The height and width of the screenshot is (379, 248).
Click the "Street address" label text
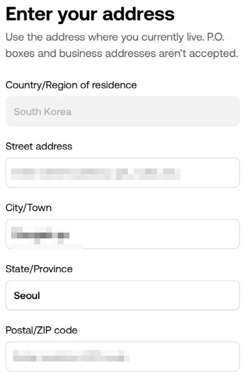click(x=39, y=146)
